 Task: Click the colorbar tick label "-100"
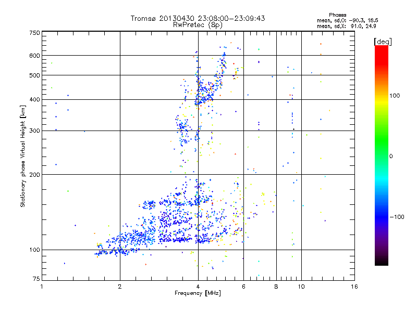pos(397,217)
